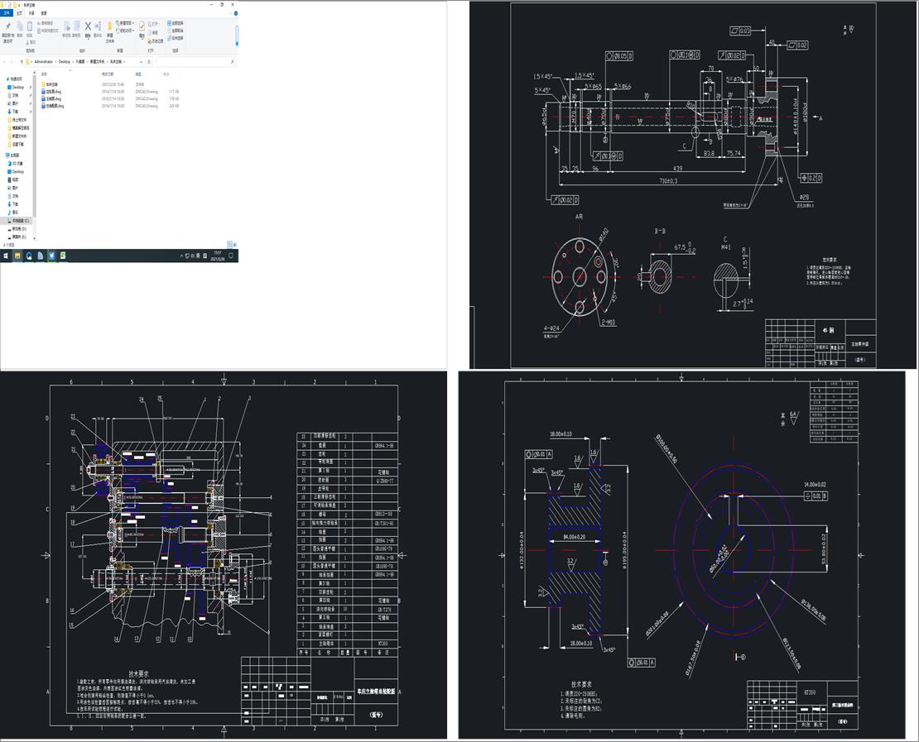919x742 pixels.
Task: Click Select all in the ribbon
Action: 176,23
